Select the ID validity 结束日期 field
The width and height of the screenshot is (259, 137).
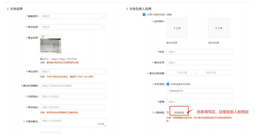pyautogui.click(x=211, y=73)
